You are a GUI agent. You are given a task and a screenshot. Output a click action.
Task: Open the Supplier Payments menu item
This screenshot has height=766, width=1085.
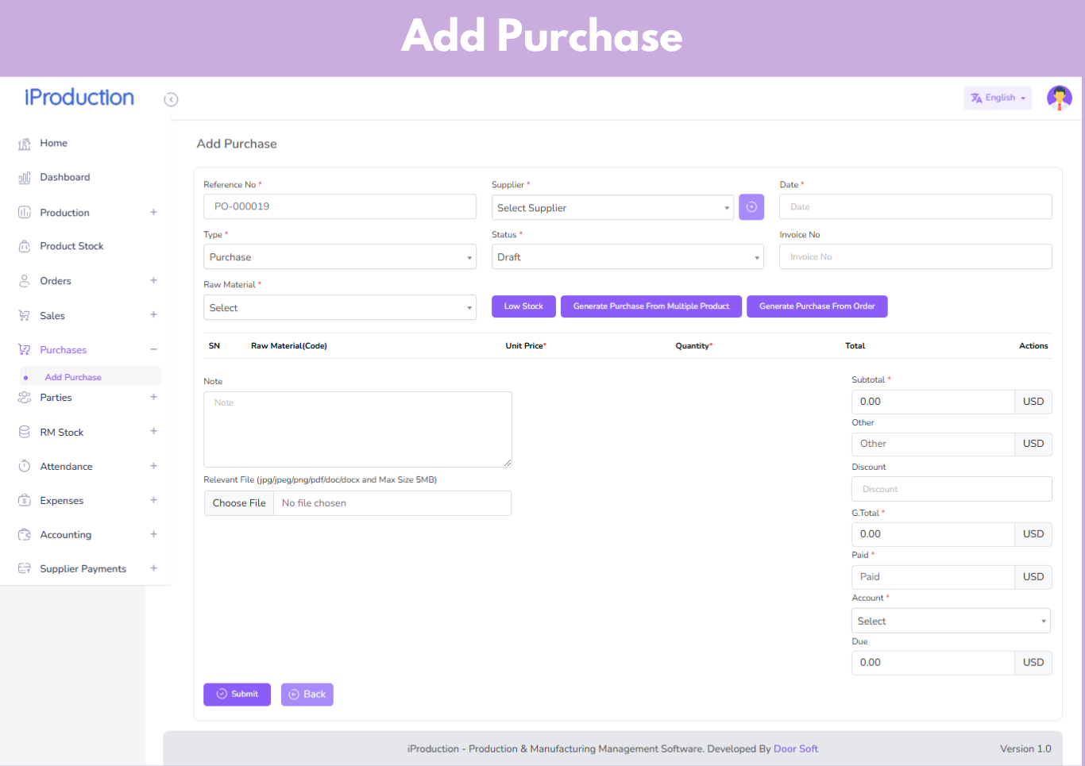coord(83,569)
